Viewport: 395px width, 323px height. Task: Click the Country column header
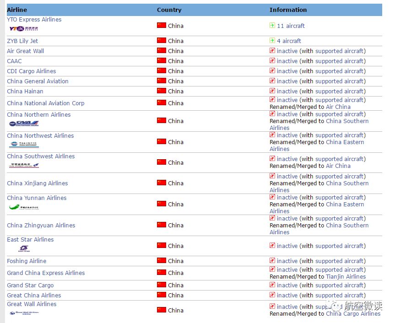pyautogui.click(x=169, y=10)
